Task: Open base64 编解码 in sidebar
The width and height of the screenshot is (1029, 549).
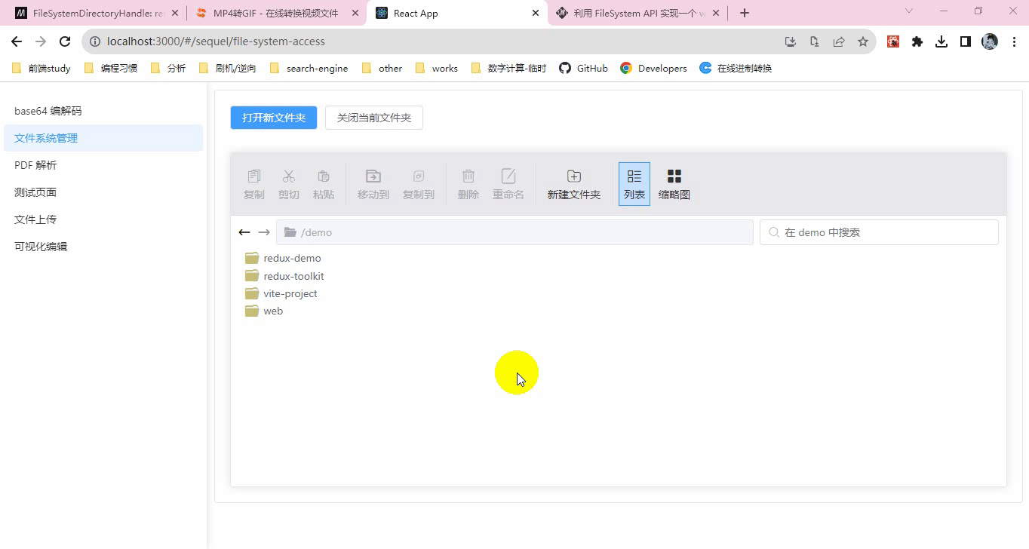Action: point(103,111)
